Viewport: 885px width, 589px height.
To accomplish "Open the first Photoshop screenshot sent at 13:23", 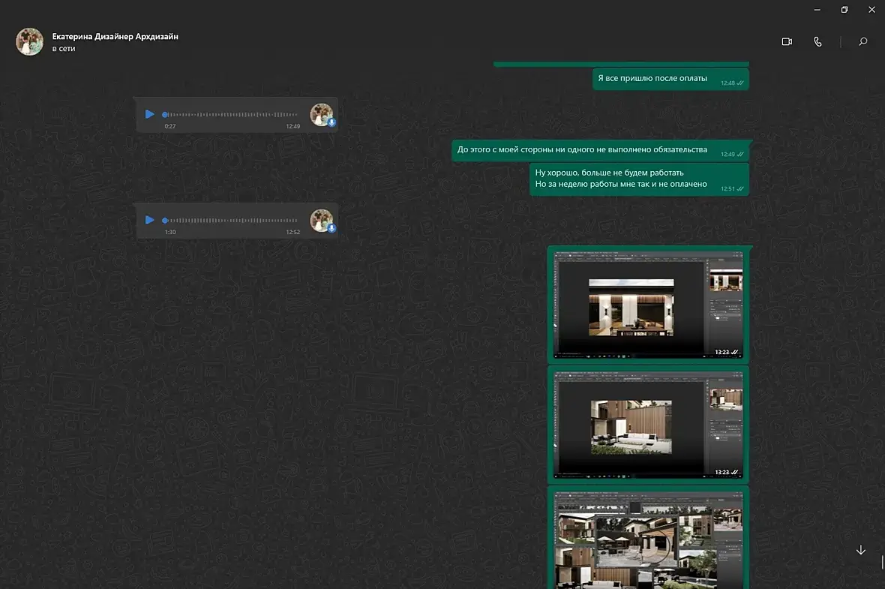I will click(648, 305).
